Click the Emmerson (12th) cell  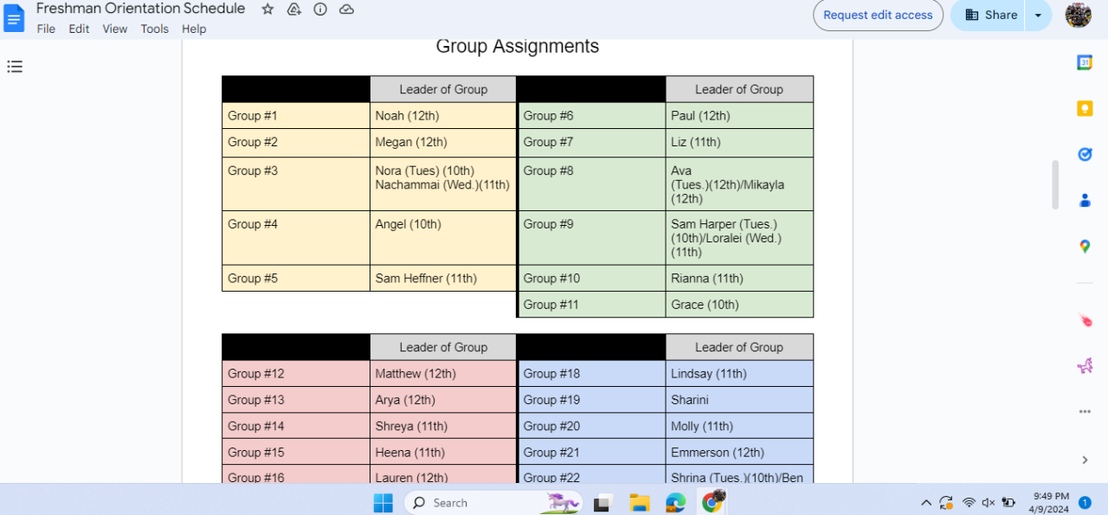[x=739, y=452]
